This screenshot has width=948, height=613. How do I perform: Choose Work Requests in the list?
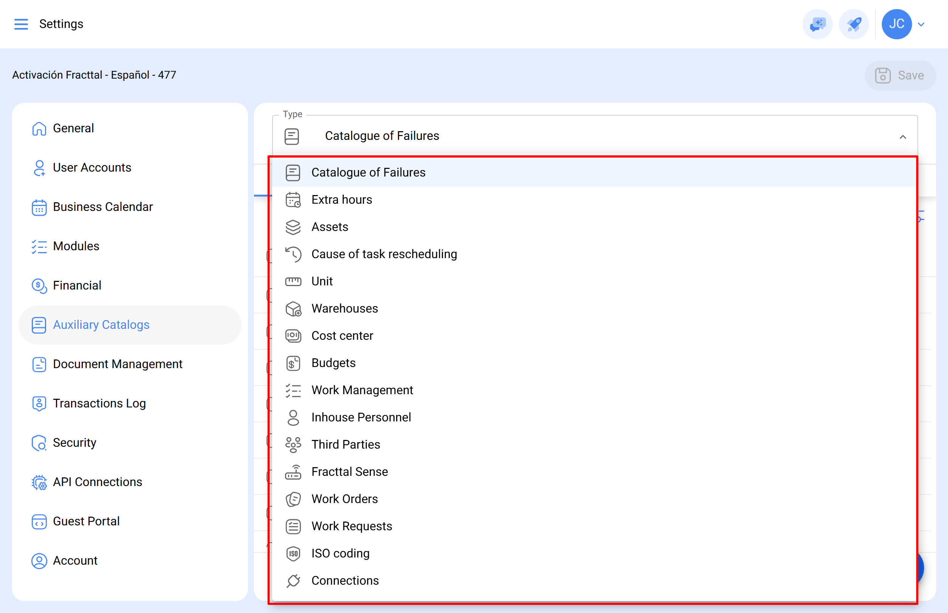tap(351, 526)
